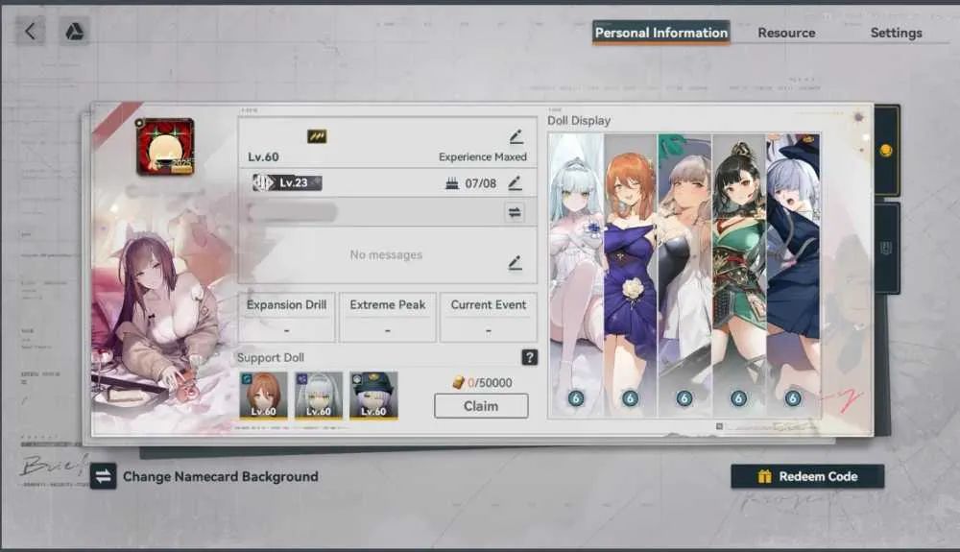Click the Redeem Code gift icon
Screen dimensions: 960x552
click(x=764, y=476)
